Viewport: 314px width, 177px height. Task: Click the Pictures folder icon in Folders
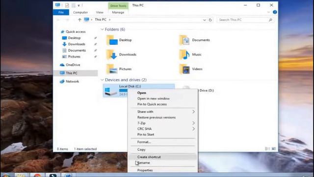112,69
